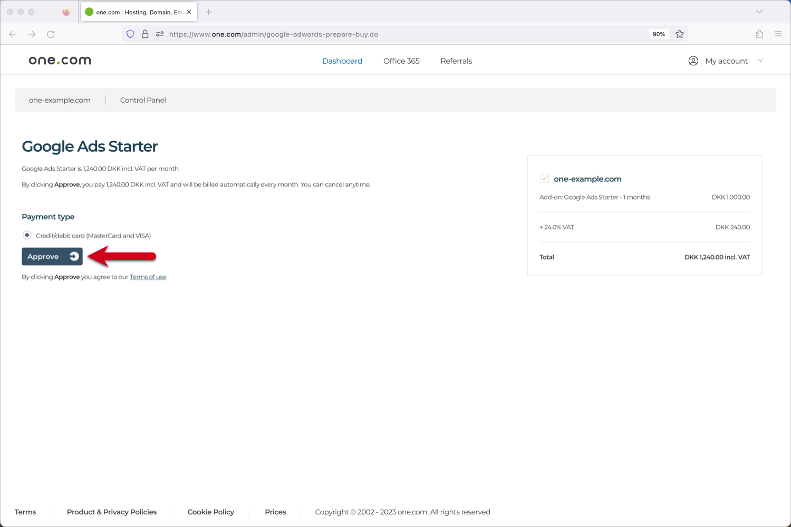Bookmark the page with the star icon

[680, 34]
